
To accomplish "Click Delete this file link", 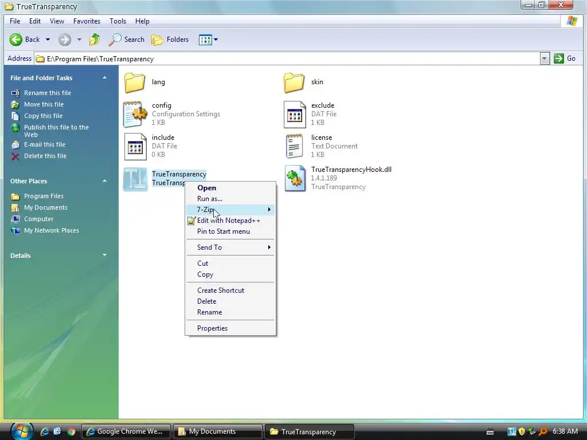I will pyautogui.click(x=45, y=156).
